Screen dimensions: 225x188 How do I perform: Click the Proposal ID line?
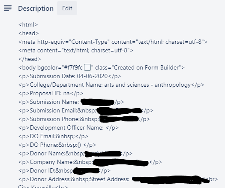coord(51,94)
